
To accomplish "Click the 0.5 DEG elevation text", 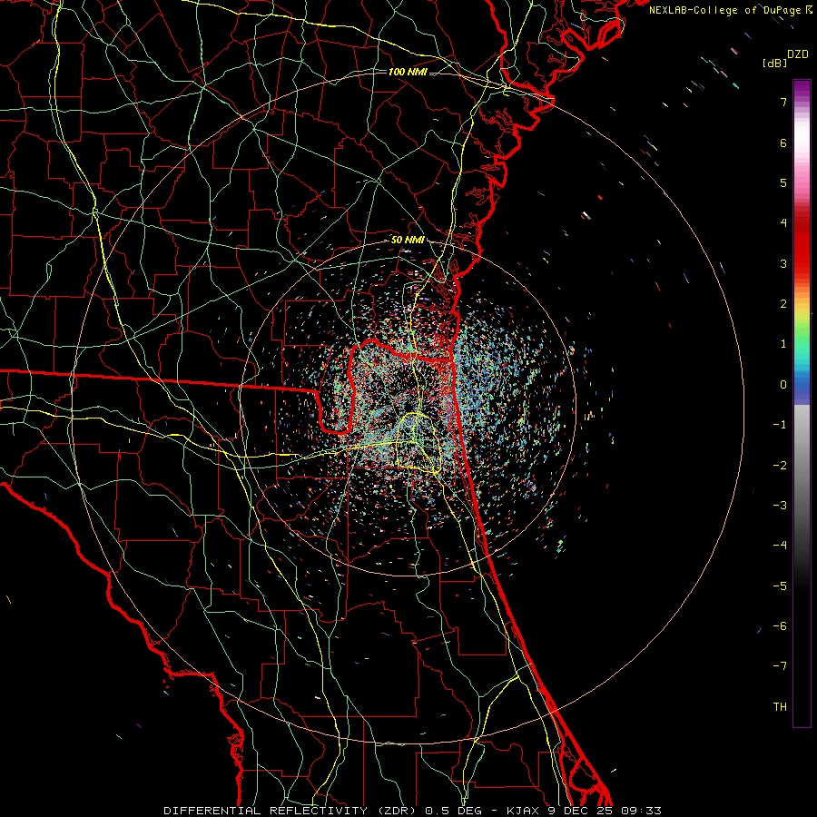I will (455, 811).
